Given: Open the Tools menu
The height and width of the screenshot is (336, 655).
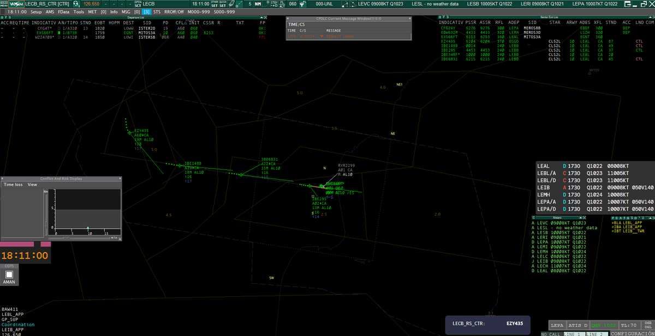Looking at the screenshot, I should tap(79, 11).
